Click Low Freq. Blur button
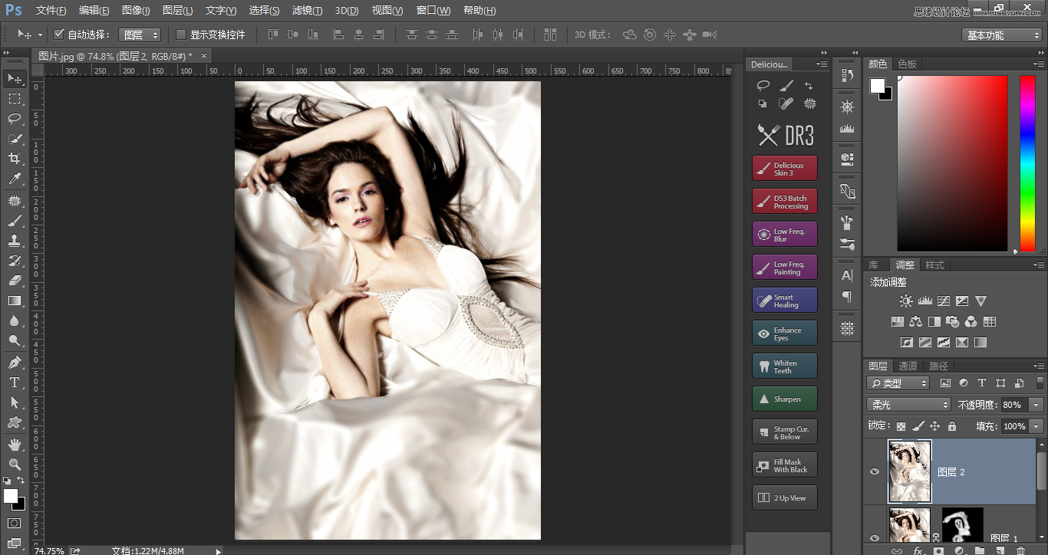Viewport: 1048px width, 555px height. point(785,235)
